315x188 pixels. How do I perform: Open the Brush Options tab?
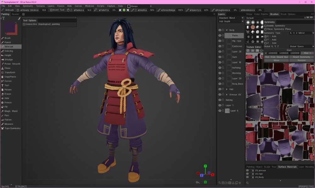tap(288, 14)
